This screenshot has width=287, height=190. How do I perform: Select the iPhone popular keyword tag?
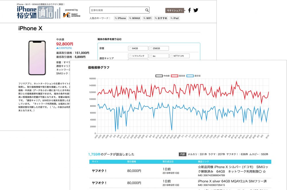tap(120, 18)
